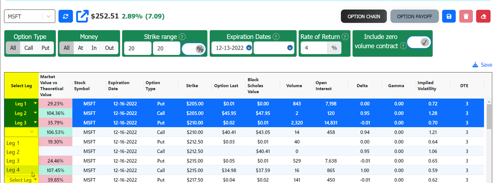Click Strike range help question icon
This screenshot has width=496, height=183.
(182, 37)
